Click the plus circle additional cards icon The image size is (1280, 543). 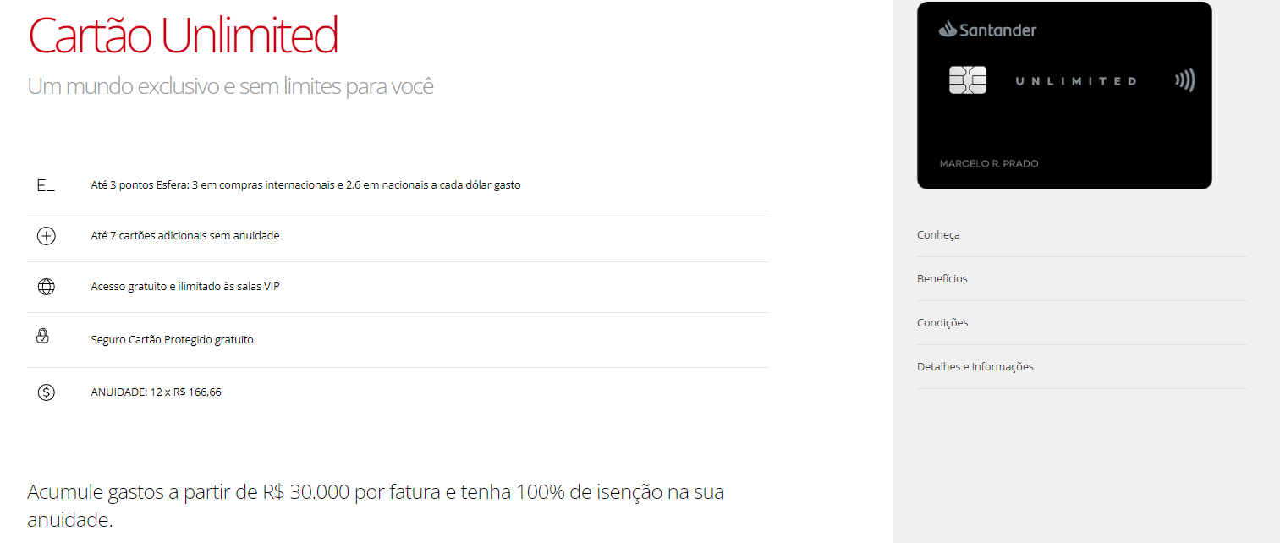[47, 236]
